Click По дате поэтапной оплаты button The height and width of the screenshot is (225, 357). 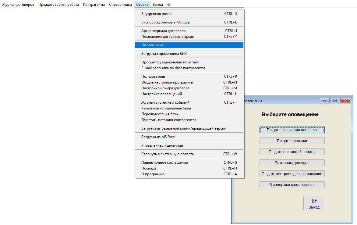pos(292,152)
